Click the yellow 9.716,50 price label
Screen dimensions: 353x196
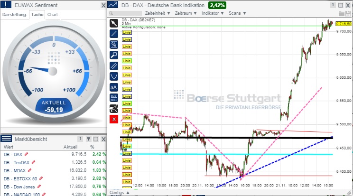pos(344,24)
